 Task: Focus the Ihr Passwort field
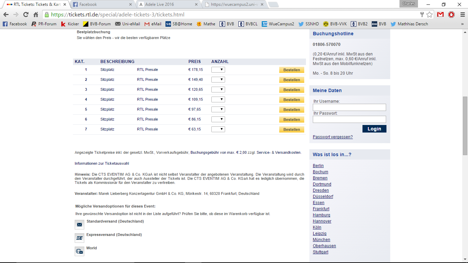(x=349, y=119)
